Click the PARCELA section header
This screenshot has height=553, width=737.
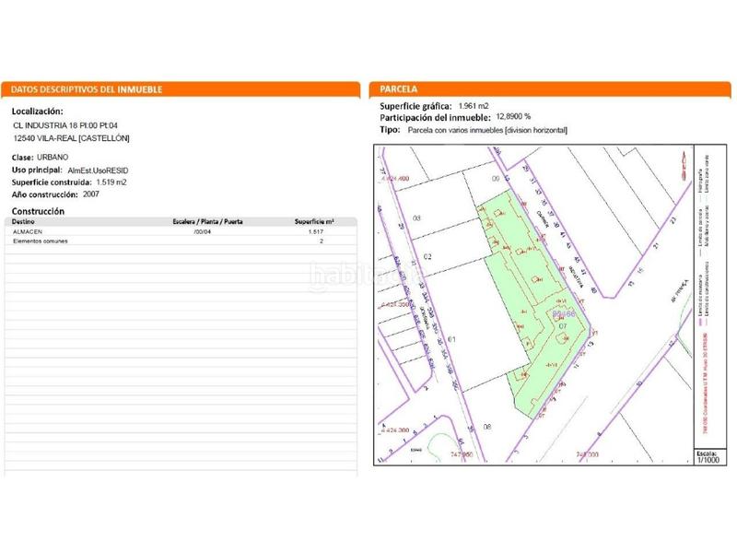396,89
